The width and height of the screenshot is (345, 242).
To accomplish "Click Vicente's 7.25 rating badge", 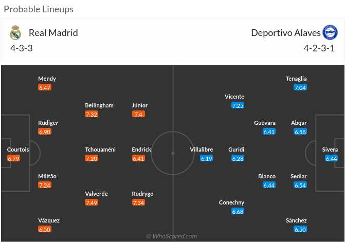I will point(238,105).
